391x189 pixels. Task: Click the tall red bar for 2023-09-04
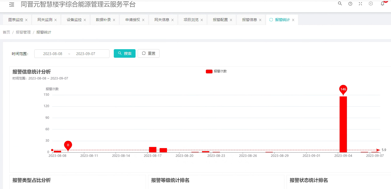click(343, 124)
